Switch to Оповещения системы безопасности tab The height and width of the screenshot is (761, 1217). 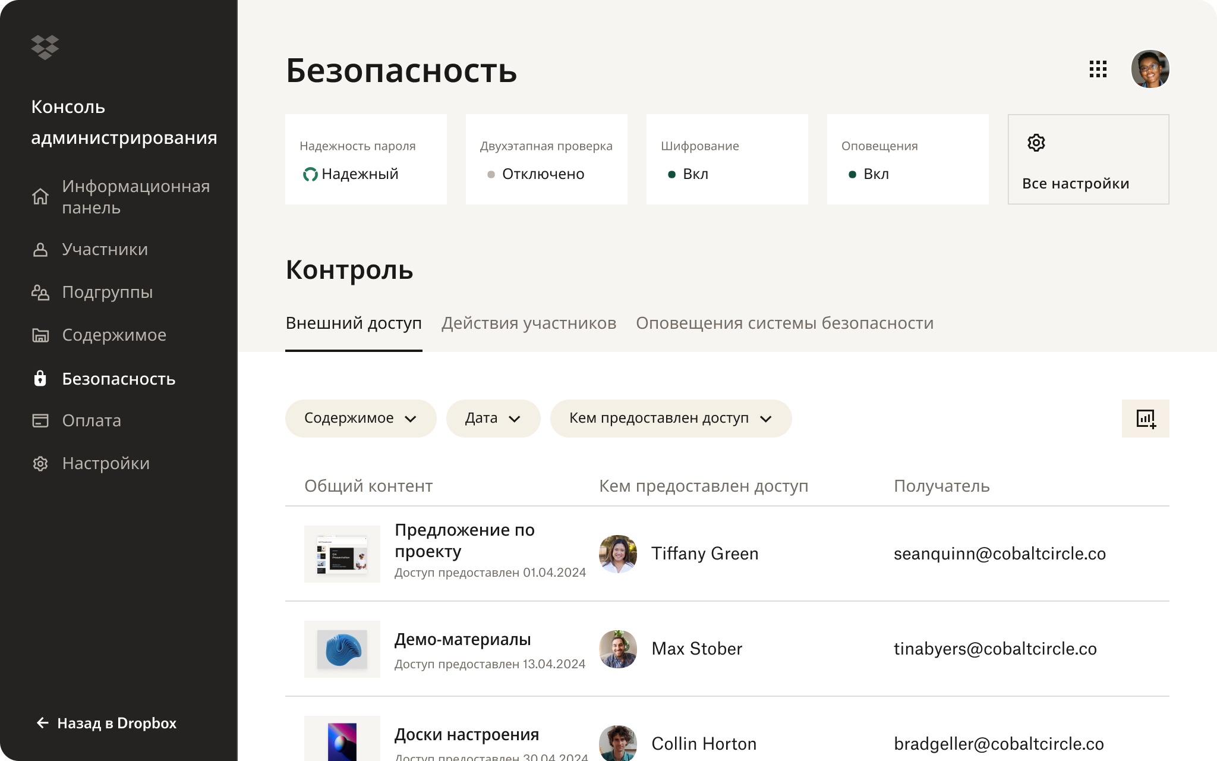[784, 323]
